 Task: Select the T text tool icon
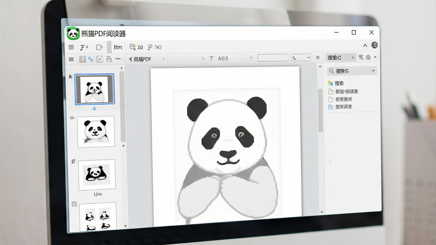pos(211,58)
